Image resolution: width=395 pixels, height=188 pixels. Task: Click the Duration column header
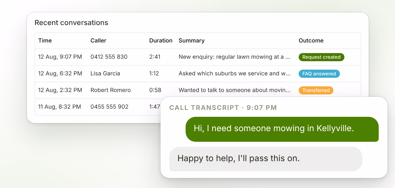(161, 41)
